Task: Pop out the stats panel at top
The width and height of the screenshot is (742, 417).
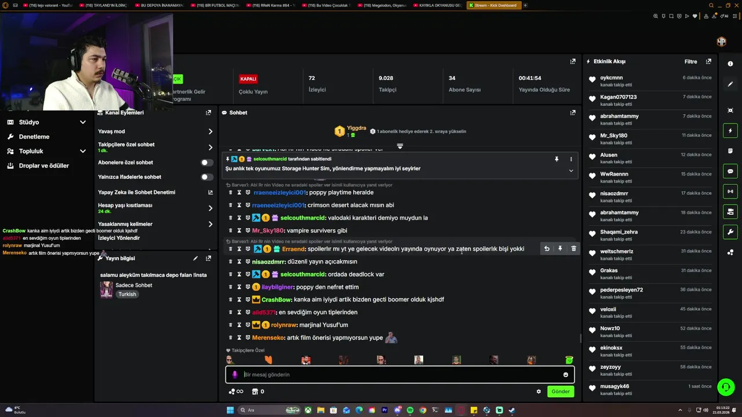Action: point(573,61)
